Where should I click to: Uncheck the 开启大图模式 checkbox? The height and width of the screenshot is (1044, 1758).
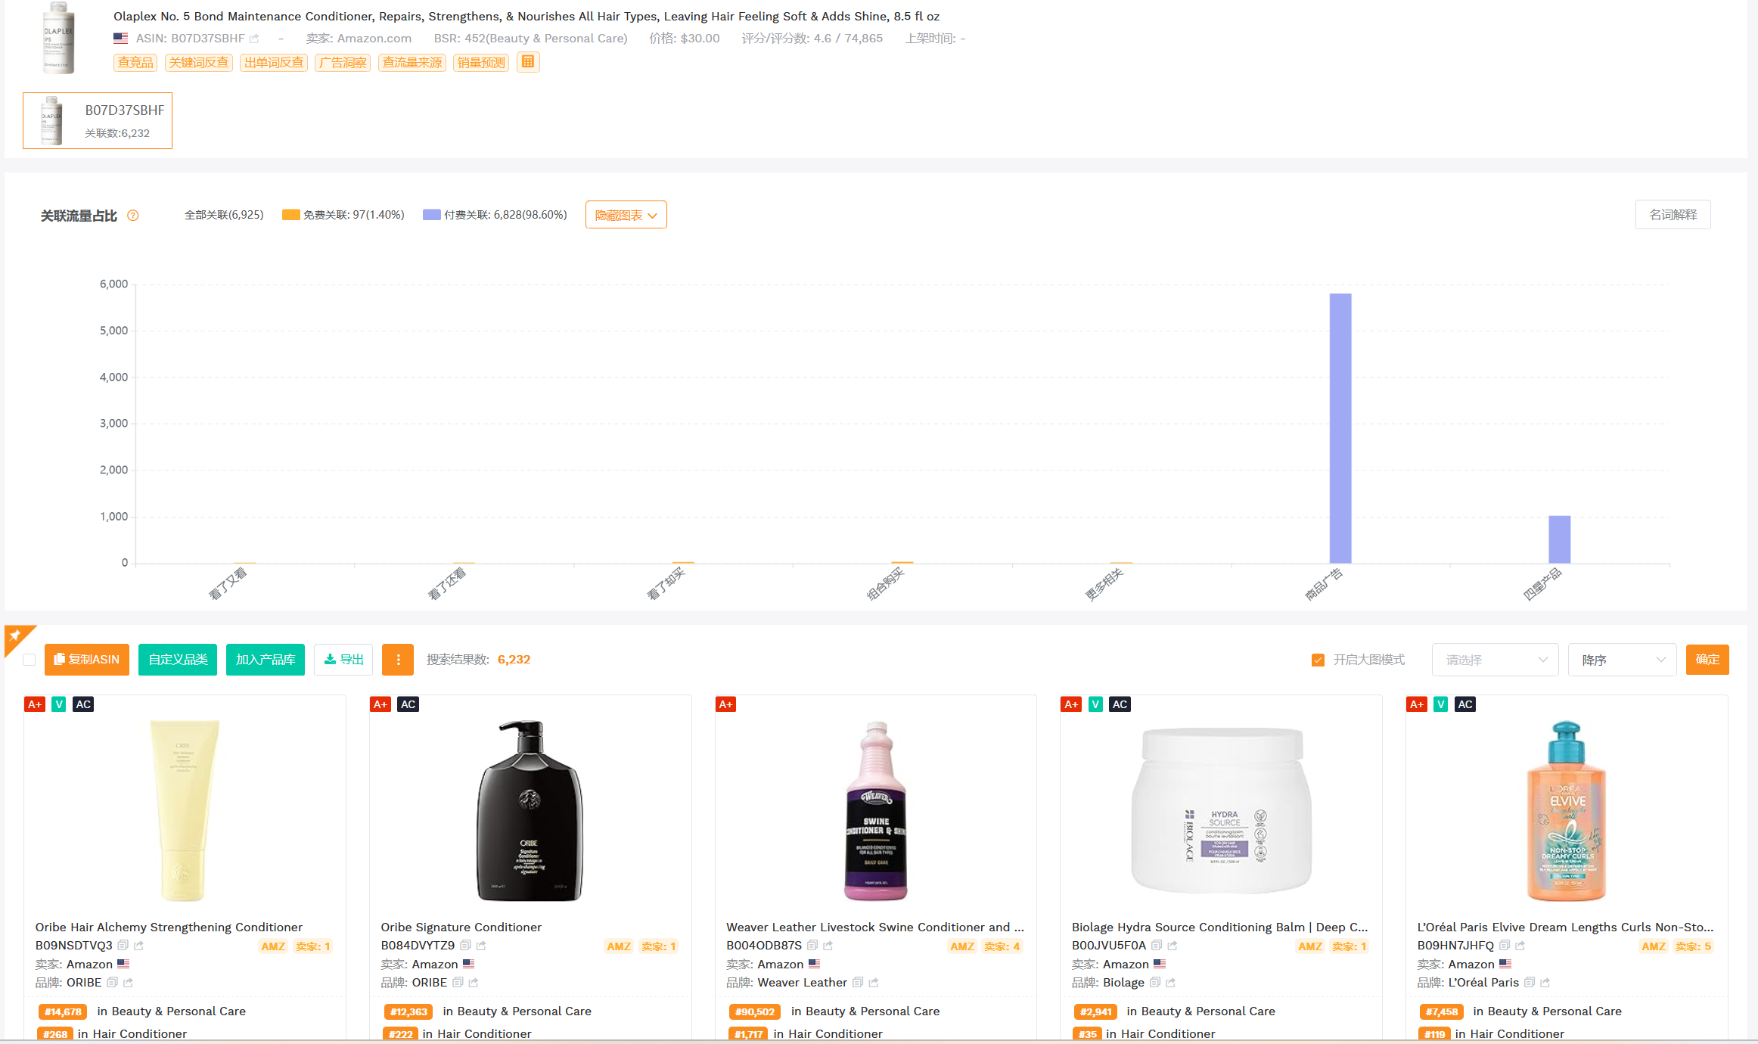point(1318,660)
